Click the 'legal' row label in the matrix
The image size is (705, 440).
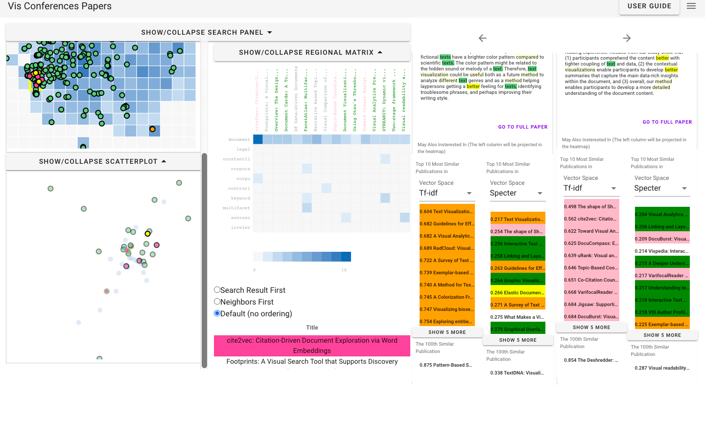[x=243, y=149]
